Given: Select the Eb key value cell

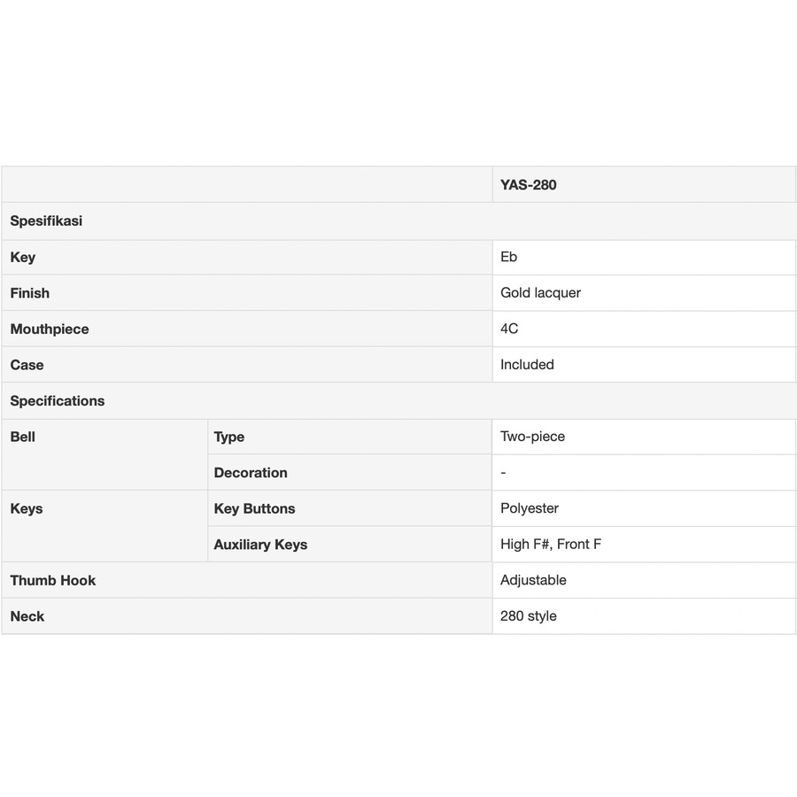Looking at the screenshot, I should tap(509, 257).
